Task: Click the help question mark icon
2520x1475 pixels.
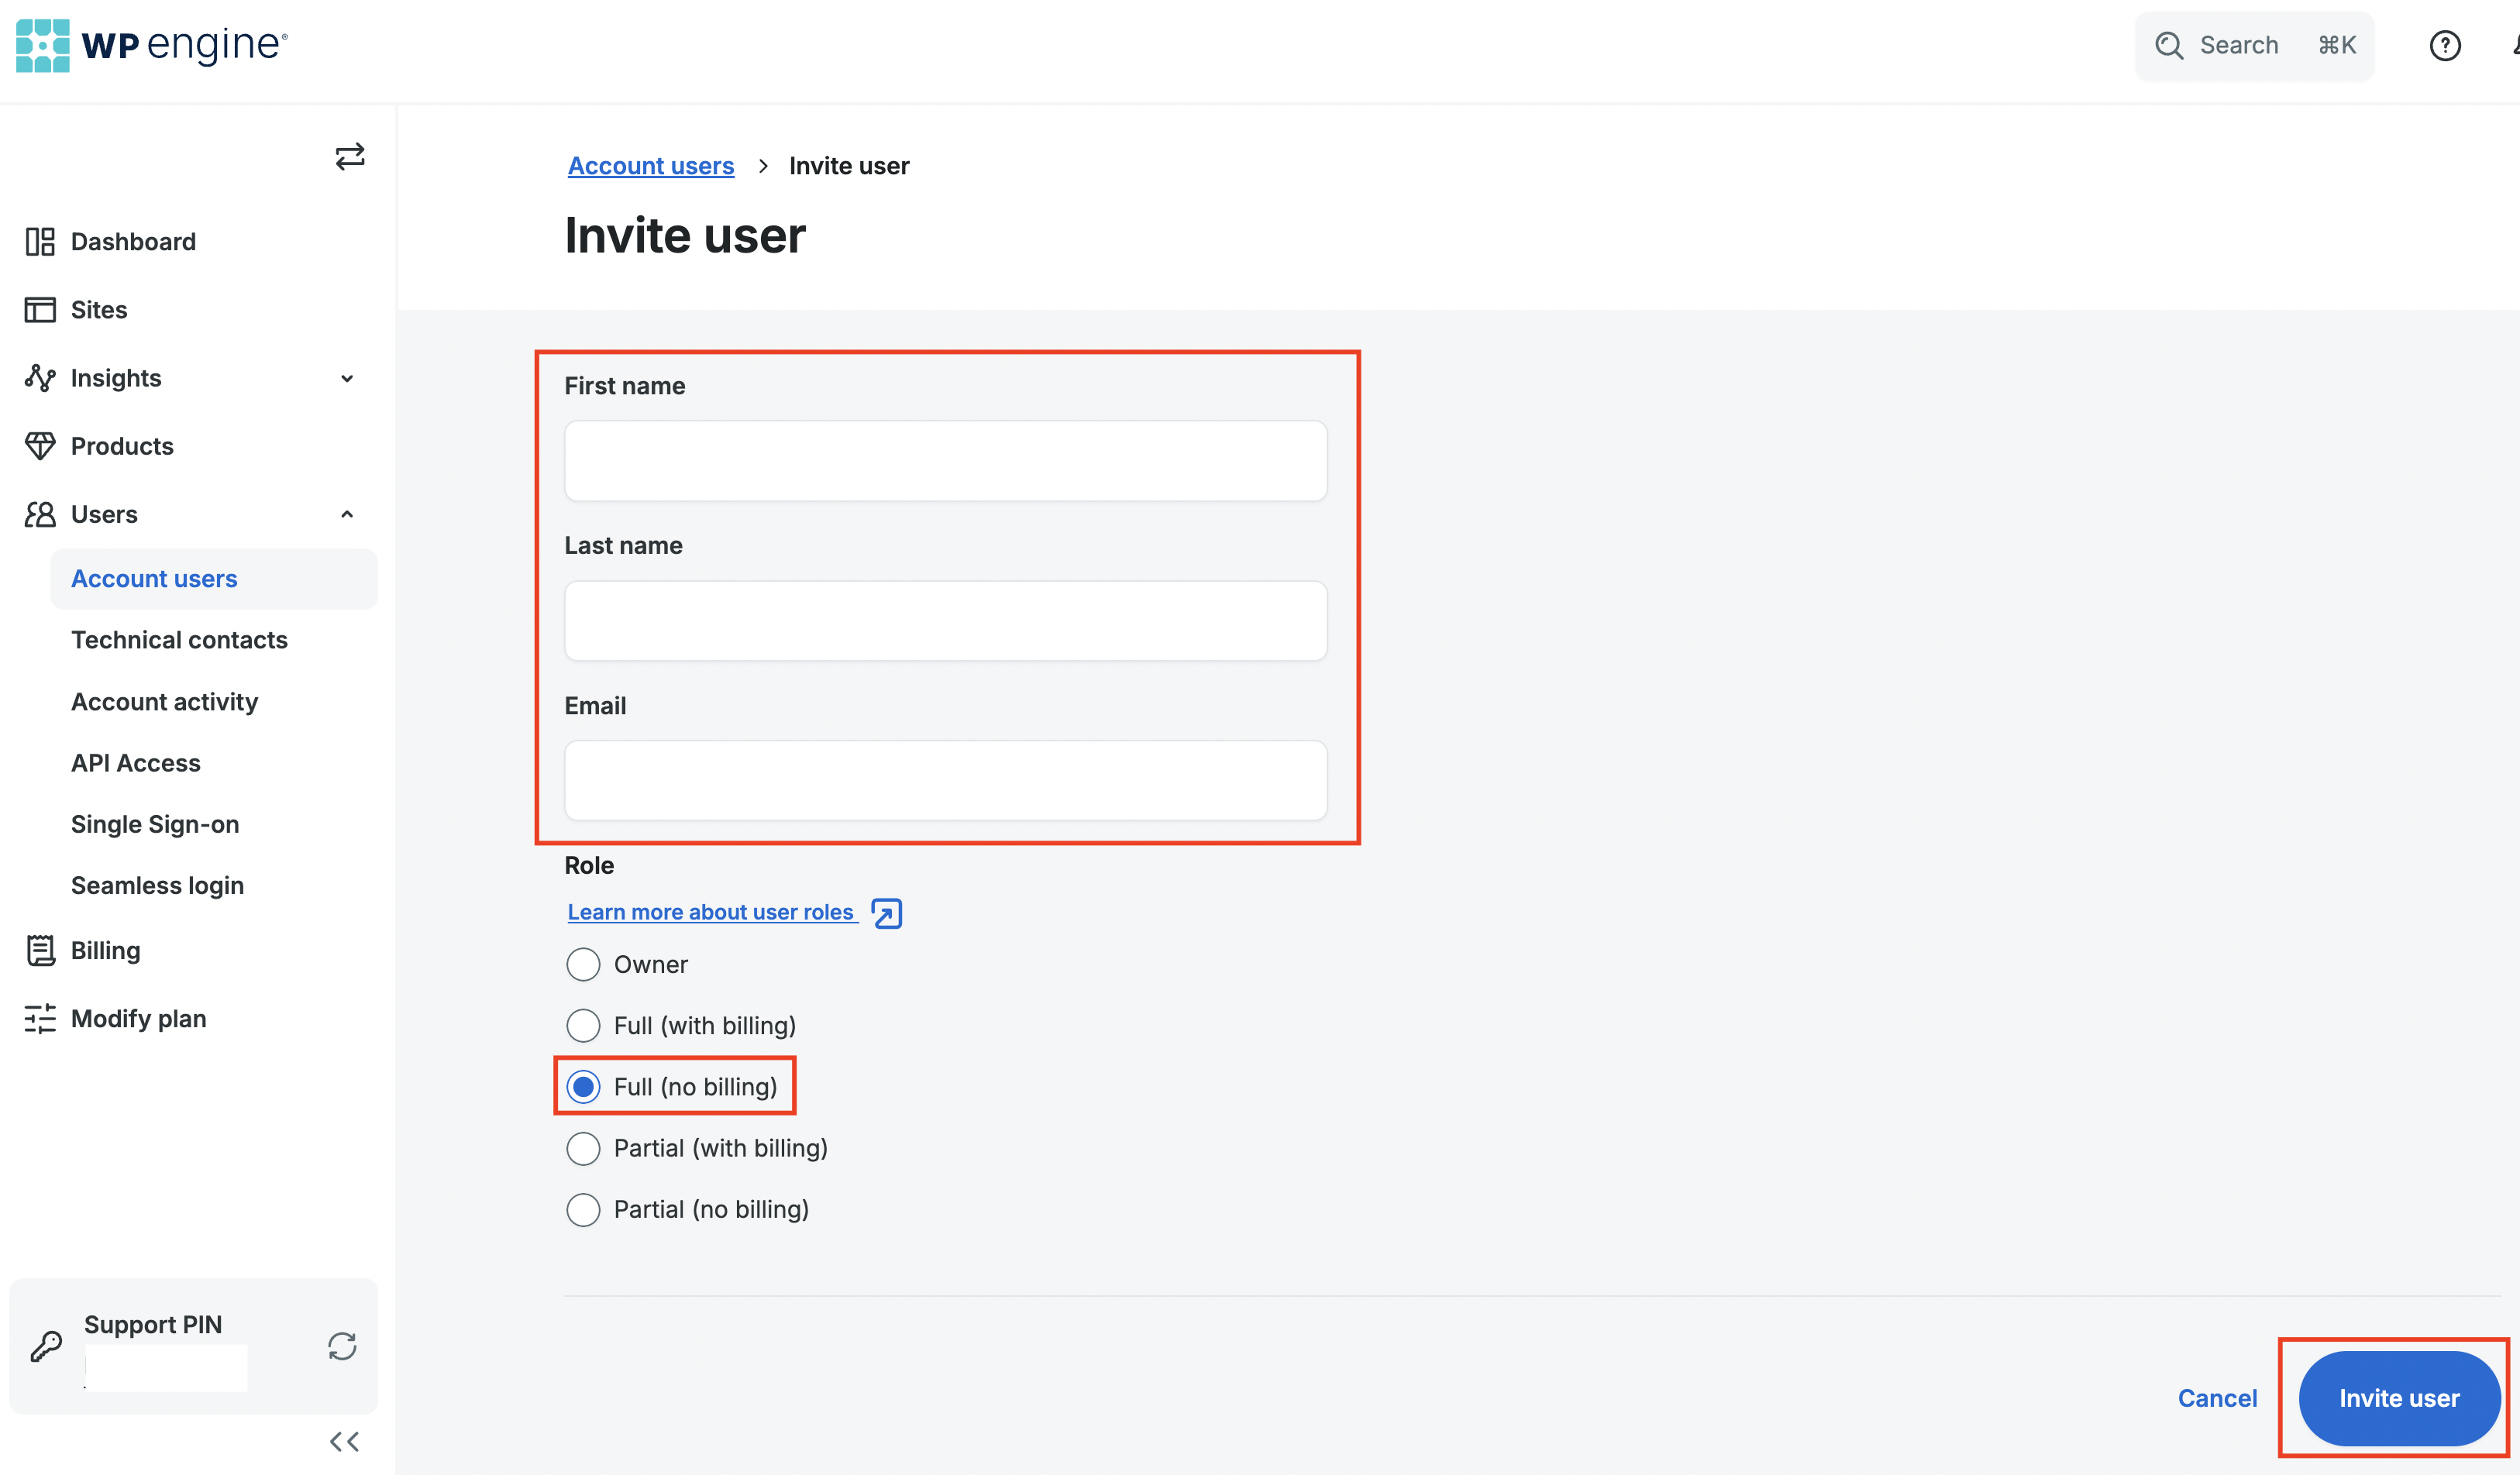Action: tap(2446, 45)
